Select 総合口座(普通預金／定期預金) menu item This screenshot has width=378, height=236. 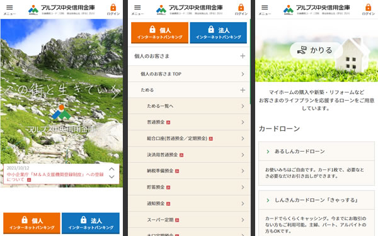pyautogui.click(x=189, y=138)
